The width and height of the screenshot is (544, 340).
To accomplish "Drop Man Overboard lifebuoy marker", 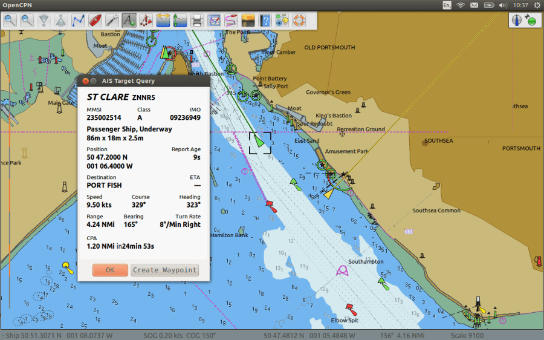I will tap(299, 21).
